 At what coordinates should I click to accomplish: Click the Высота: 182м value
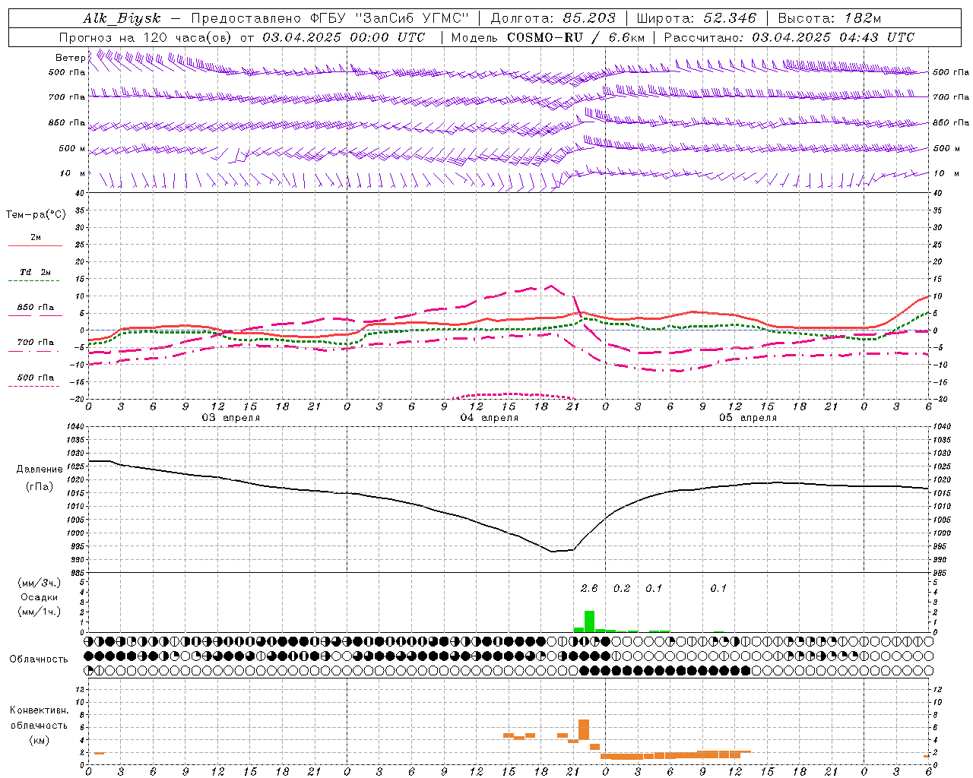tap(829, 18)
